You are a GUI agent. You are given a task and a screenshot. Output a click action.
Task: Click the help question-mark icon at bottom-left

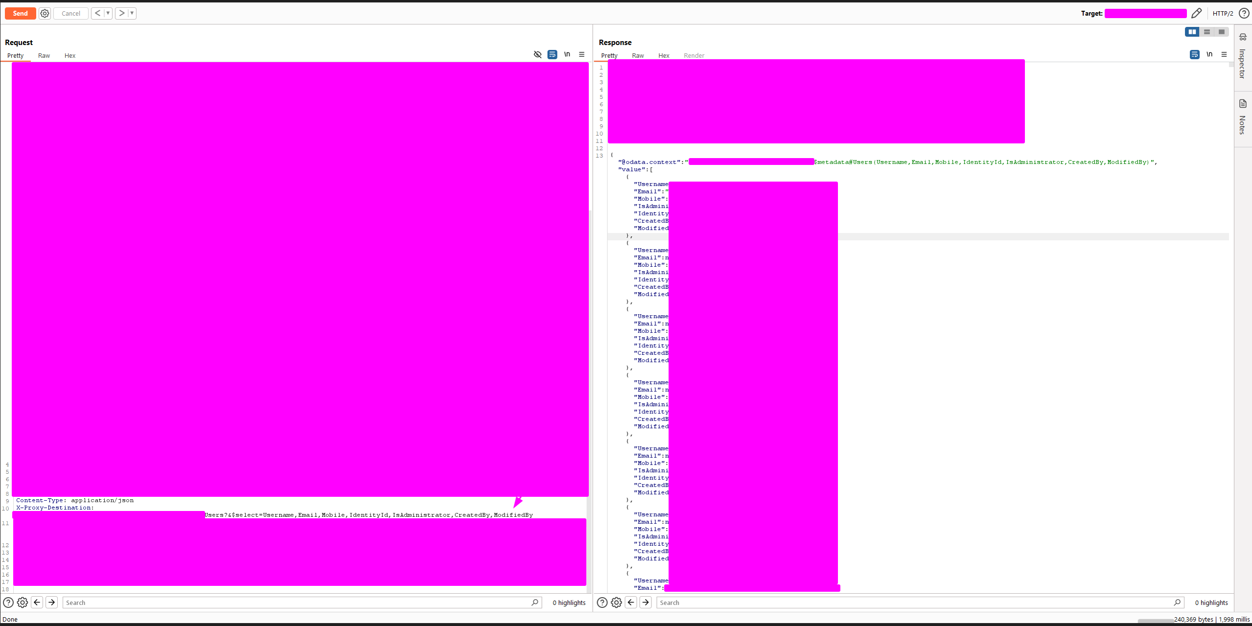point(8,602)
